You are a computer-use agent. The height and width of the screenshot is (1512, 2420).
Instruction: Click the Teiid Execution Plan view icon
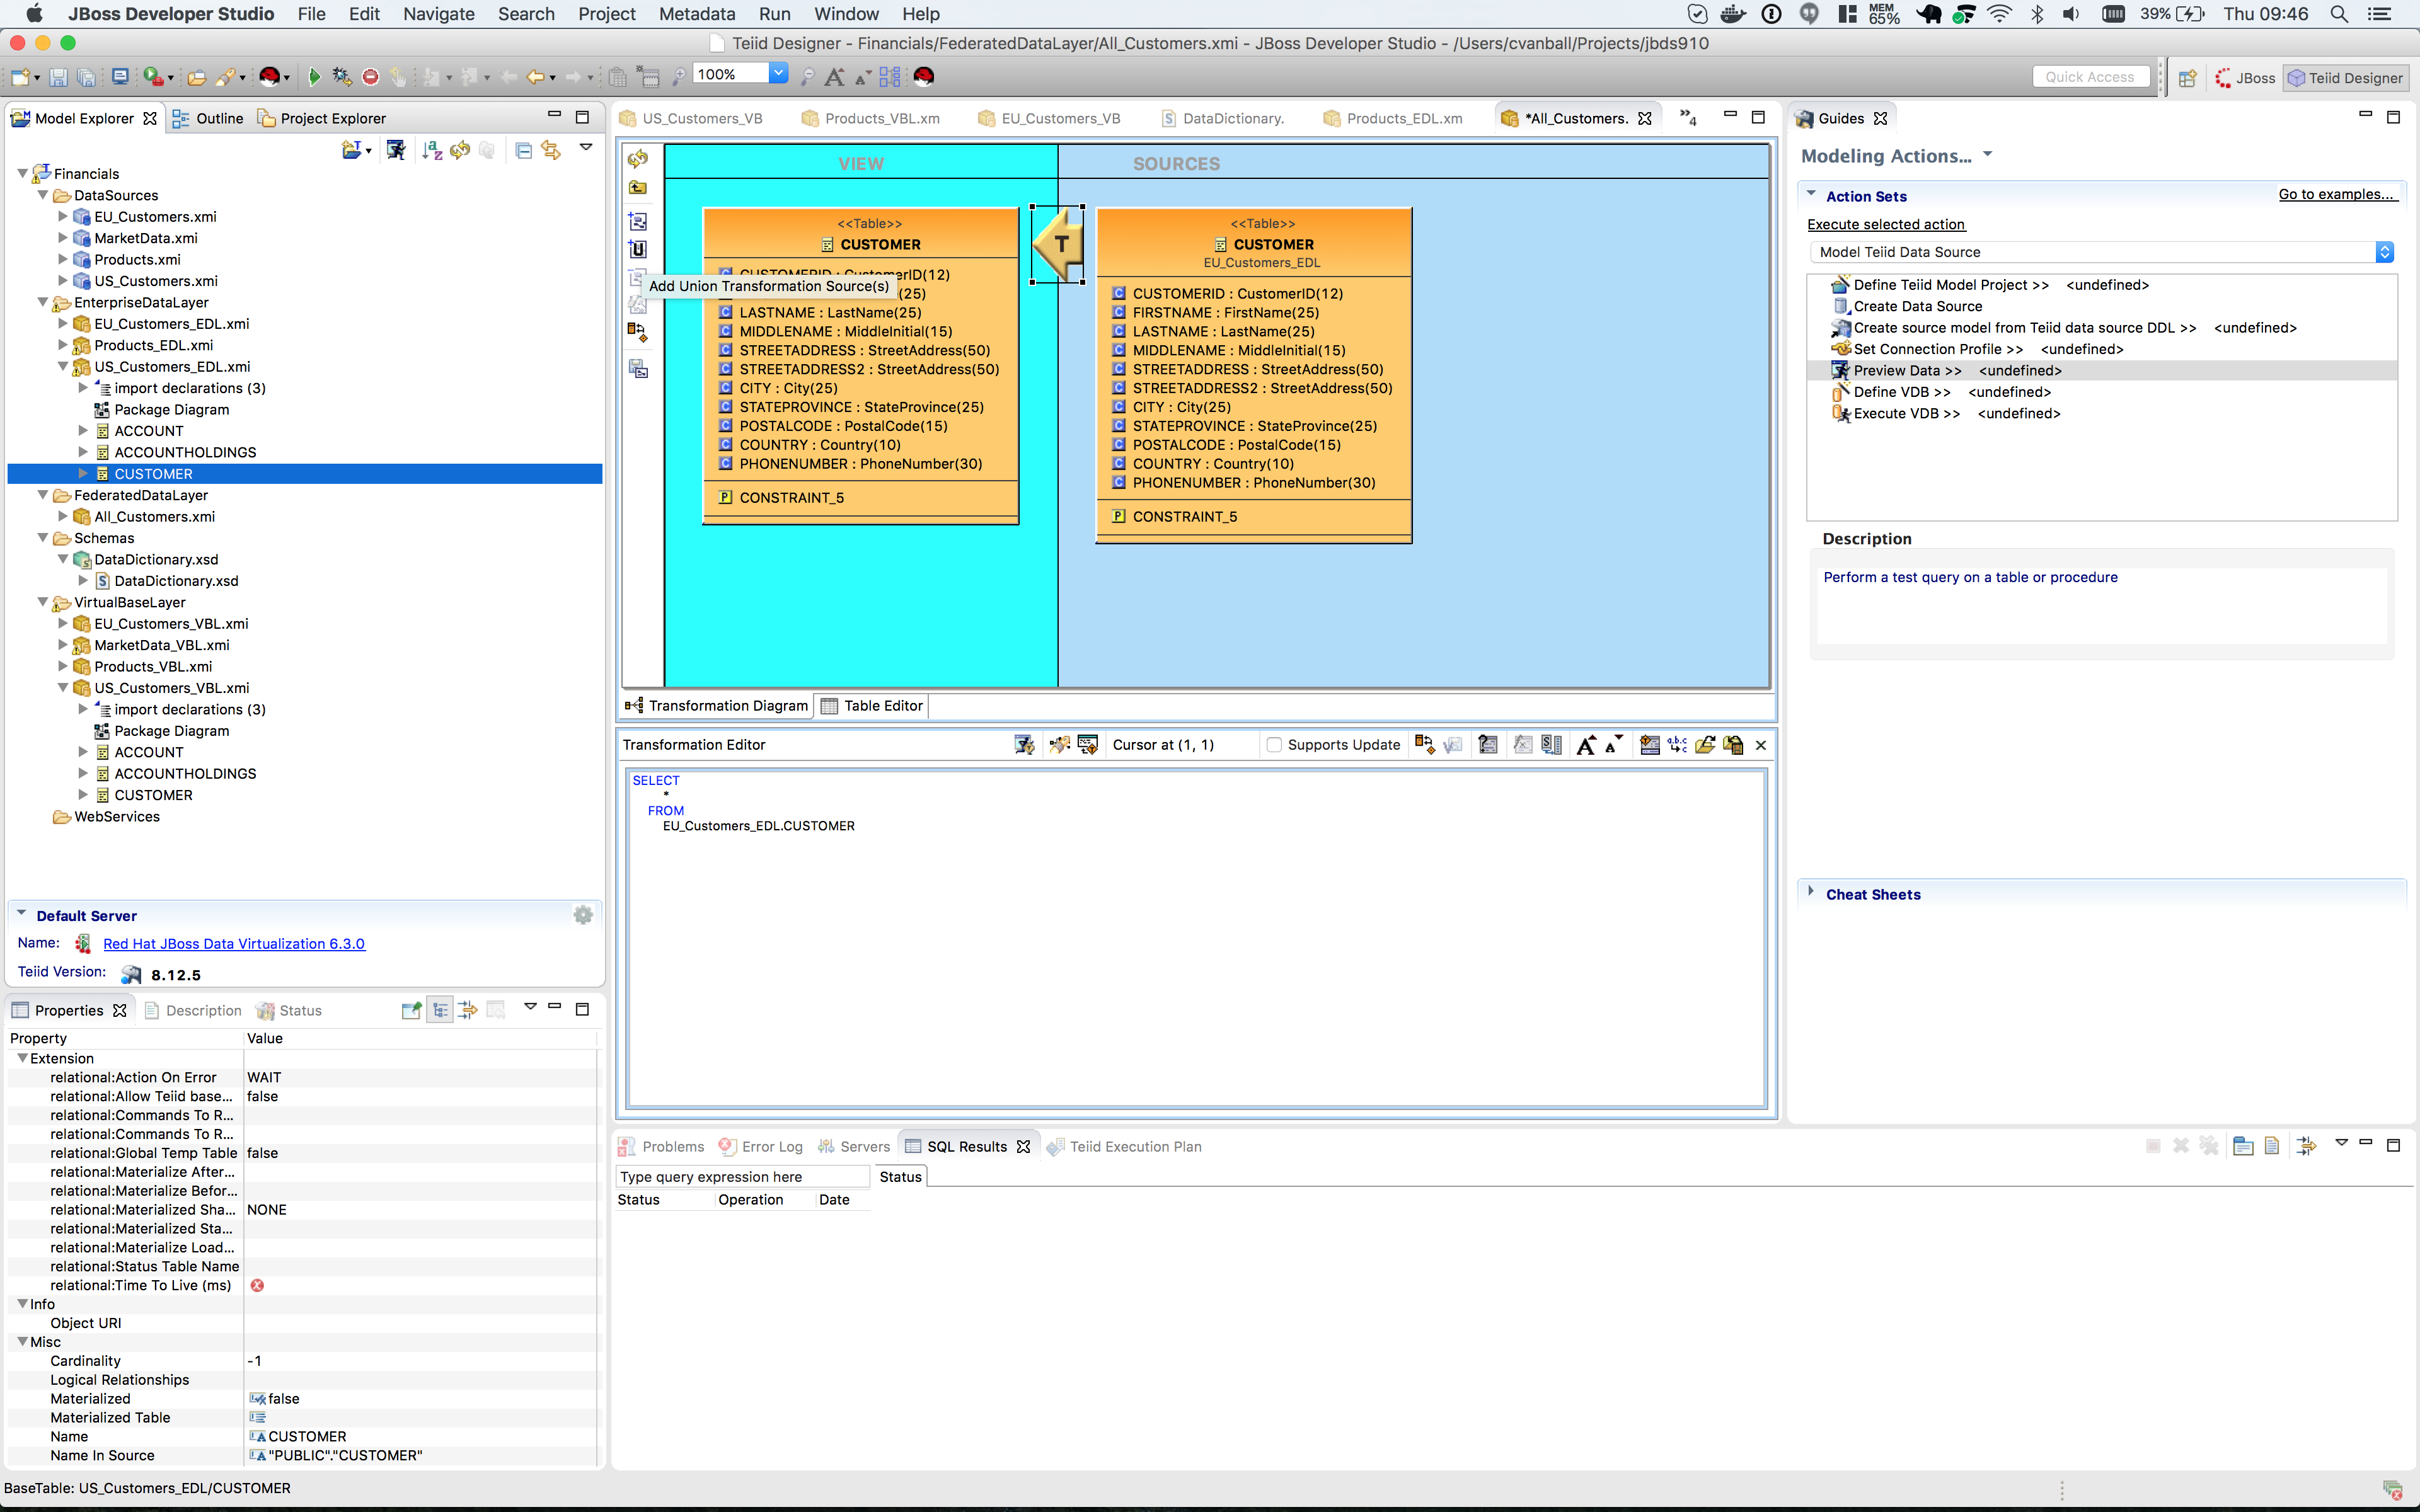tap(1055, 1146)
